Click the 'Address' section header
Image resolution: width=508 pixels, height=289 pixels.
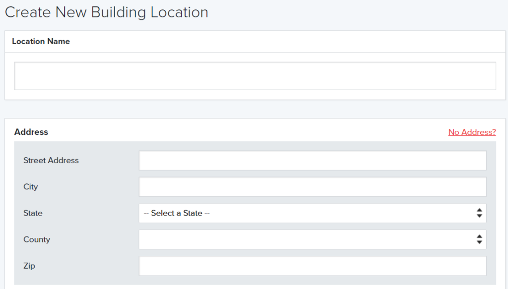(x=31, y=132)
